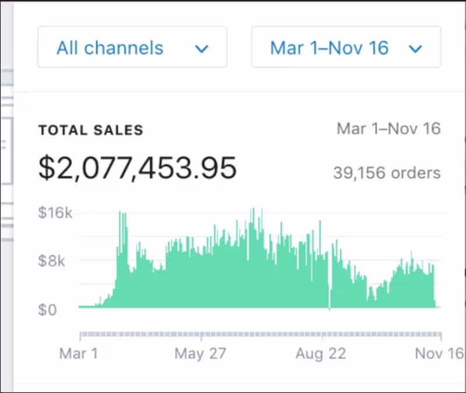Select the Aug 22 x-axis date label
The width and height of the screenshot is (466, 393).
pos(320,353)
